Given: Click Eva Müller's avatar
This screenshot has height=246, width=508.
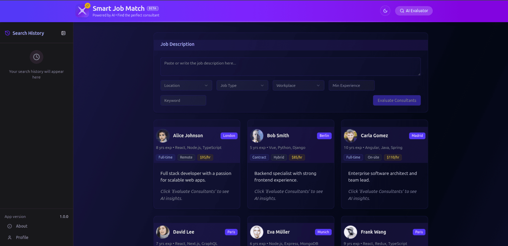Looking at the screenshot, I should pos(257,232).
